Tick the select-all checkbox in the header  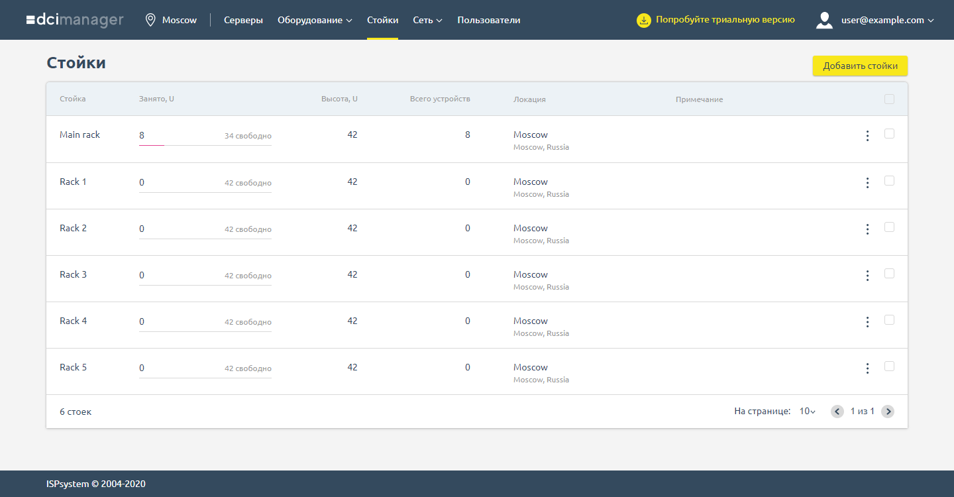pyautogui.click(x=889, y=99)
